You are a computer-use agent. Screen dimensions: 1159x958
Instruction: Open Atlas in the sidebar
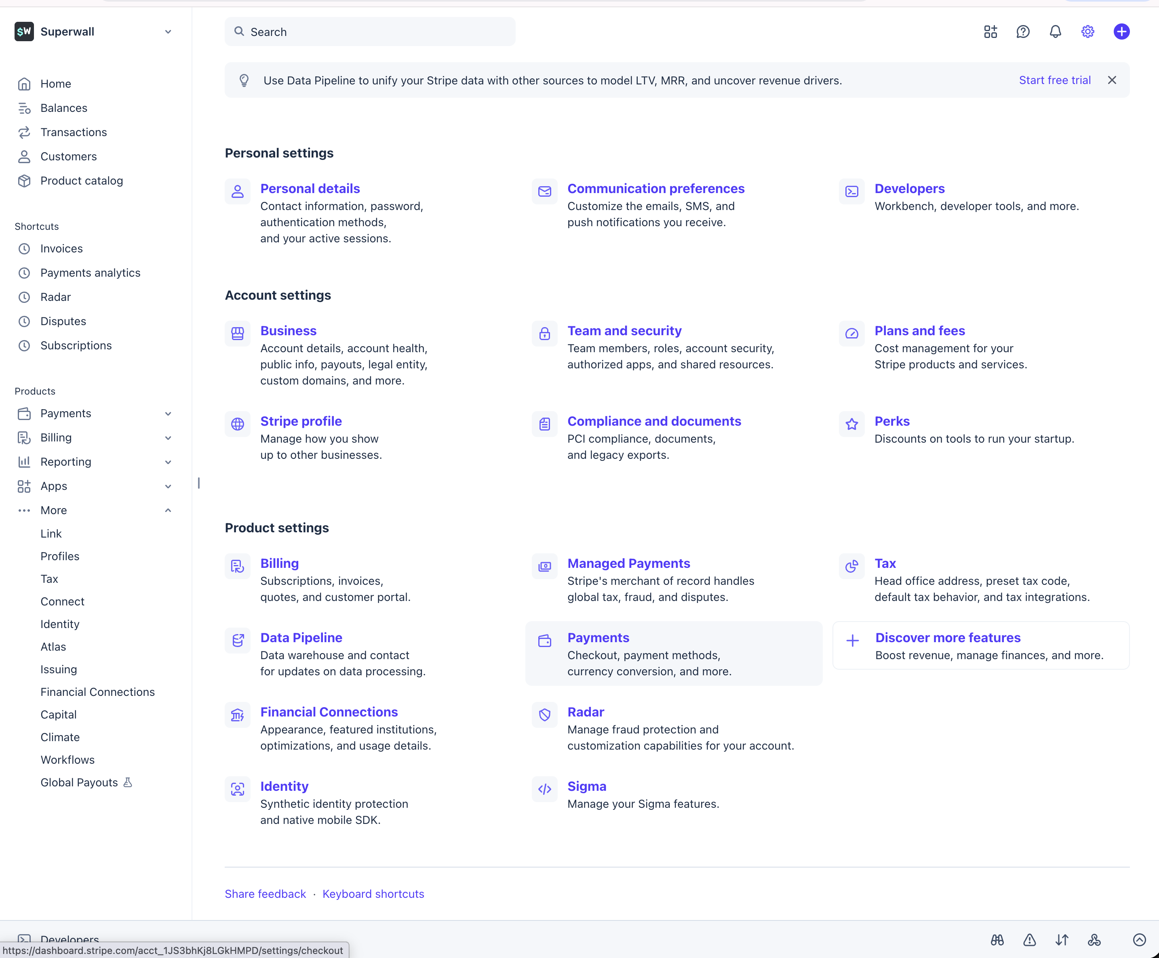[x=53, y=647]
